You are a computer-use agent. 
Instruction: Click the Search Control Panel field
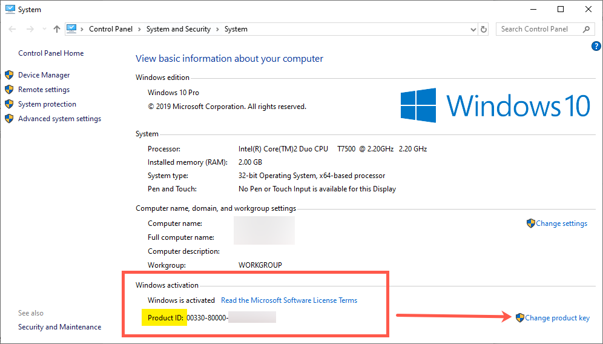click(x=538, y=29)
